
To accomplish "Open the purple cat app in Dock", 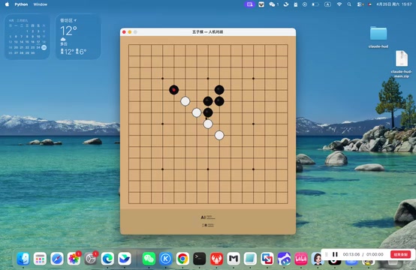I will tap(284, 259).
